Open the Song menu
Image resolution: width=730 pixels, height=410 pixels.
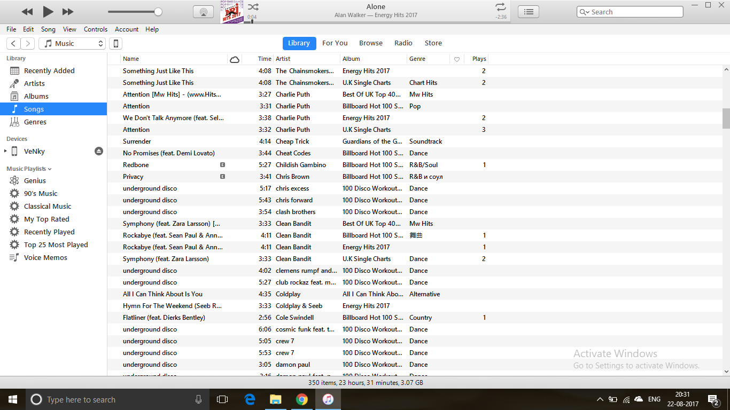pyautogui.click(x=48, y=29)
